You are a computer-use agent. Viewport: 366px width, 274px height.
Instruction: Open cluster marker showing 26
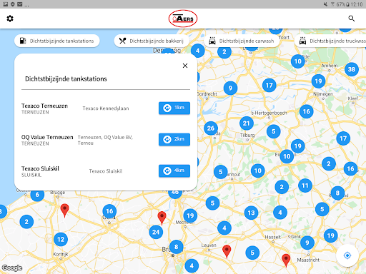211,128
